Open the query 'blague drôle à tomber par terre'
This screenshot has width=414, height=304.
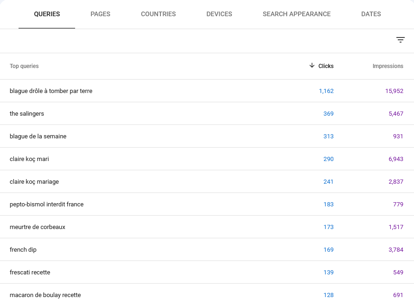51,91
